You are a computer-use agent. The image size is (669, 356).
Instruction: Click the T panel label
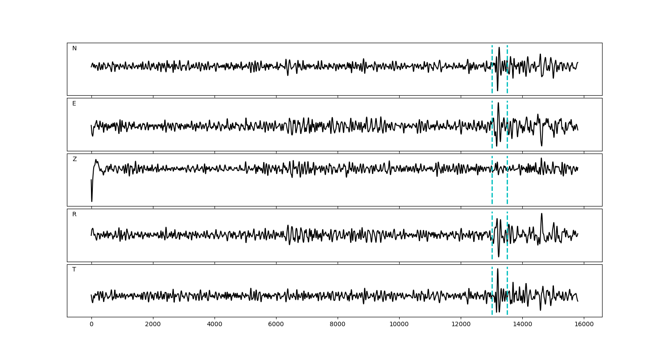(74, 270)
